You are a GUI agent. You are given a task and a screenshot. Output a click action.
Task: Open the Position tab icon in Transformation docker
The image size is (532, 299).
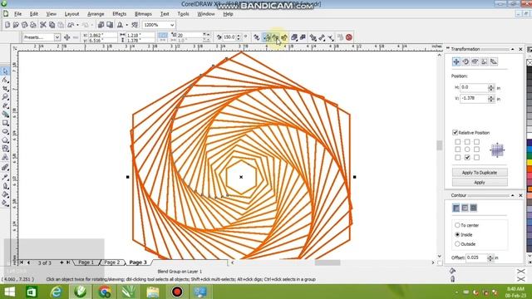456,61
